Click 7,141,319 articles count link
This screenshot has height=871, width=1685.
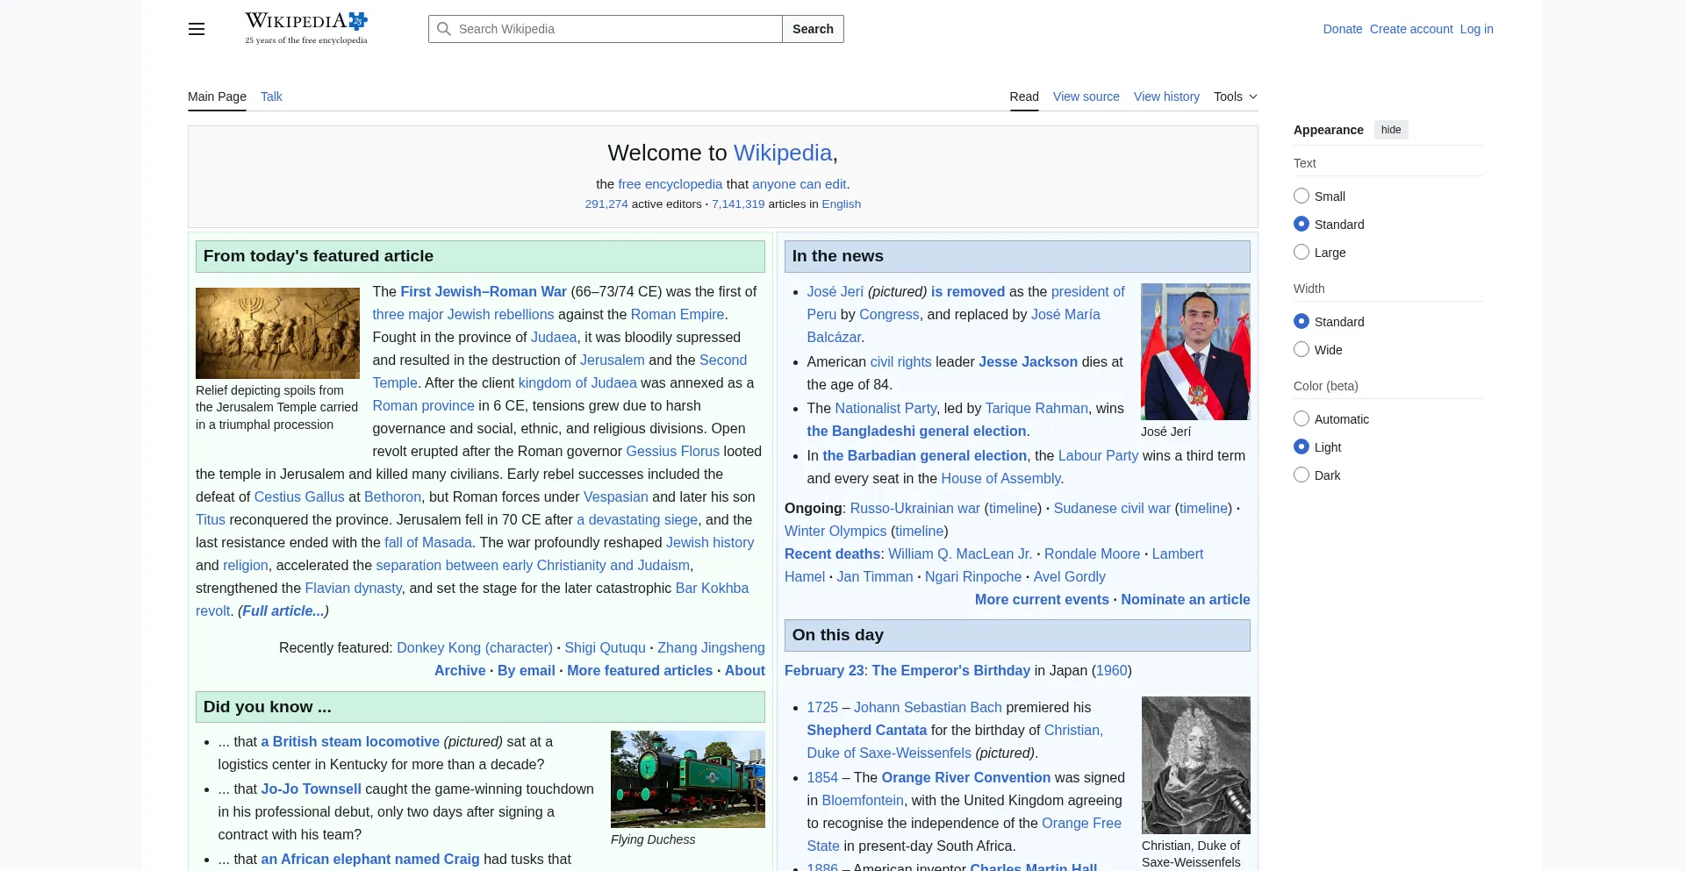(738, 203)
